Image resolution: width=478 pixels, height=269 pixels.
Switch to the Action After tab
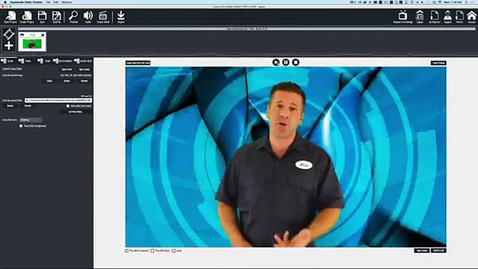(x=83, y=61)
